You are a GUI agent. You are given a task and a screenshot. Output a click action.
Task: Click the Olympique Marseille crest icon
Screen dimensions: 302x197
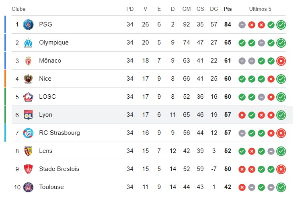28,43
